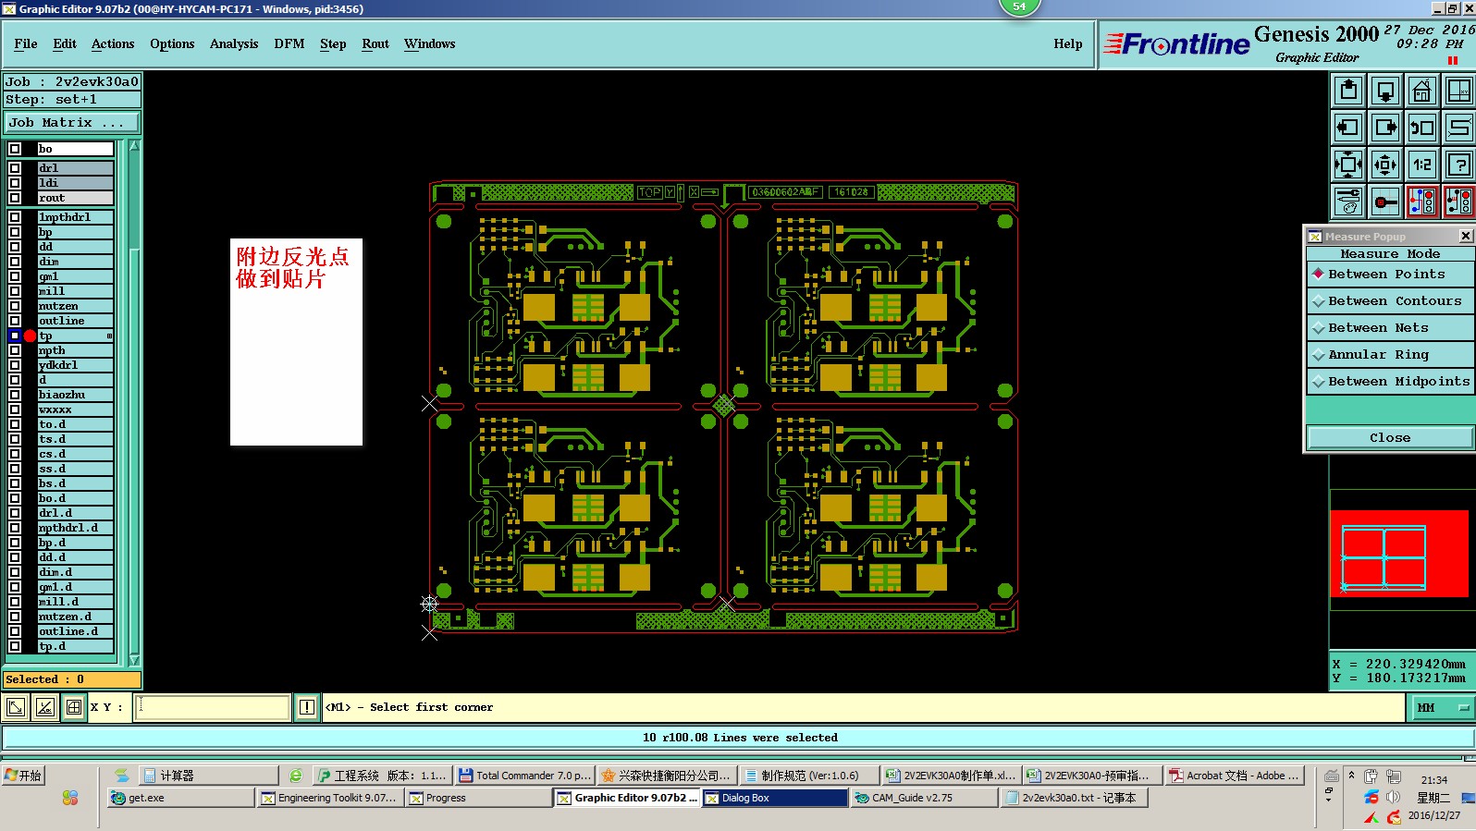The image size is (1476, 831).
Task: Open the Rout menu
Action: click(375, 43)
